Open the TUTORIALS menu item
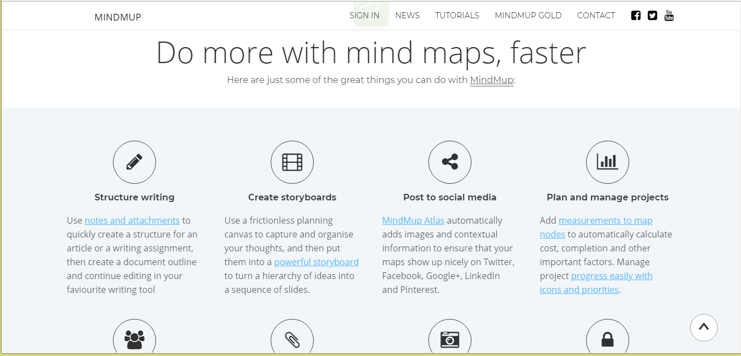 point(457,16)
